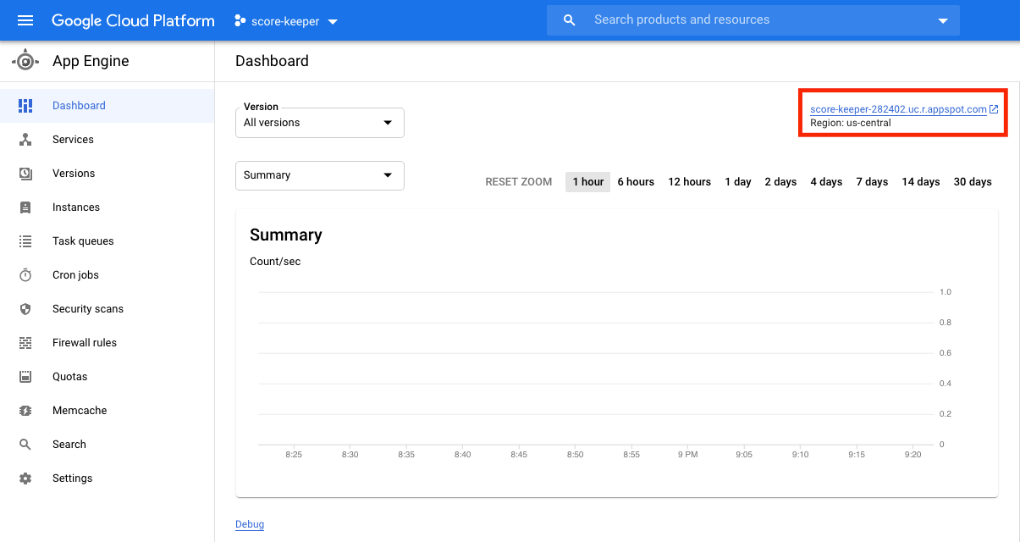
Task: Click the search bar magnifier icon
Action: pyautogui.click(x=570, y=20)
